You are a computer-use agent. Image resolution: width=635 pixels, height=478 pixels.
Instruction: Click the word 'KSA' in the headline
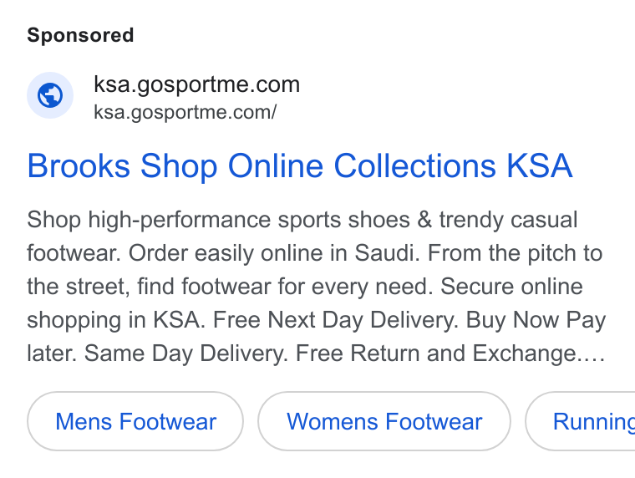[x=540, y=165]
